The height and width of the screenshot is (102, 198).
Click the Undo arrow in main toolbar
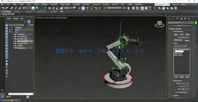pos(3,8)
